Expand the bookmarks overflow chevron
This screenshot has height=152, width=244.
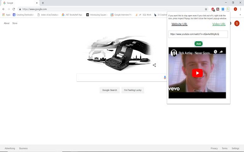[x=240, y=15]
